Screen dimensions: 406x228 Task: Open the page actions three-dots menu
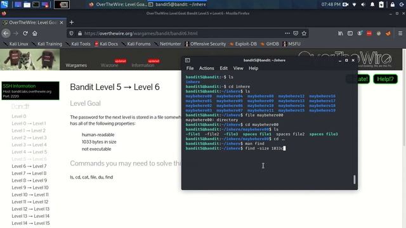287,34
